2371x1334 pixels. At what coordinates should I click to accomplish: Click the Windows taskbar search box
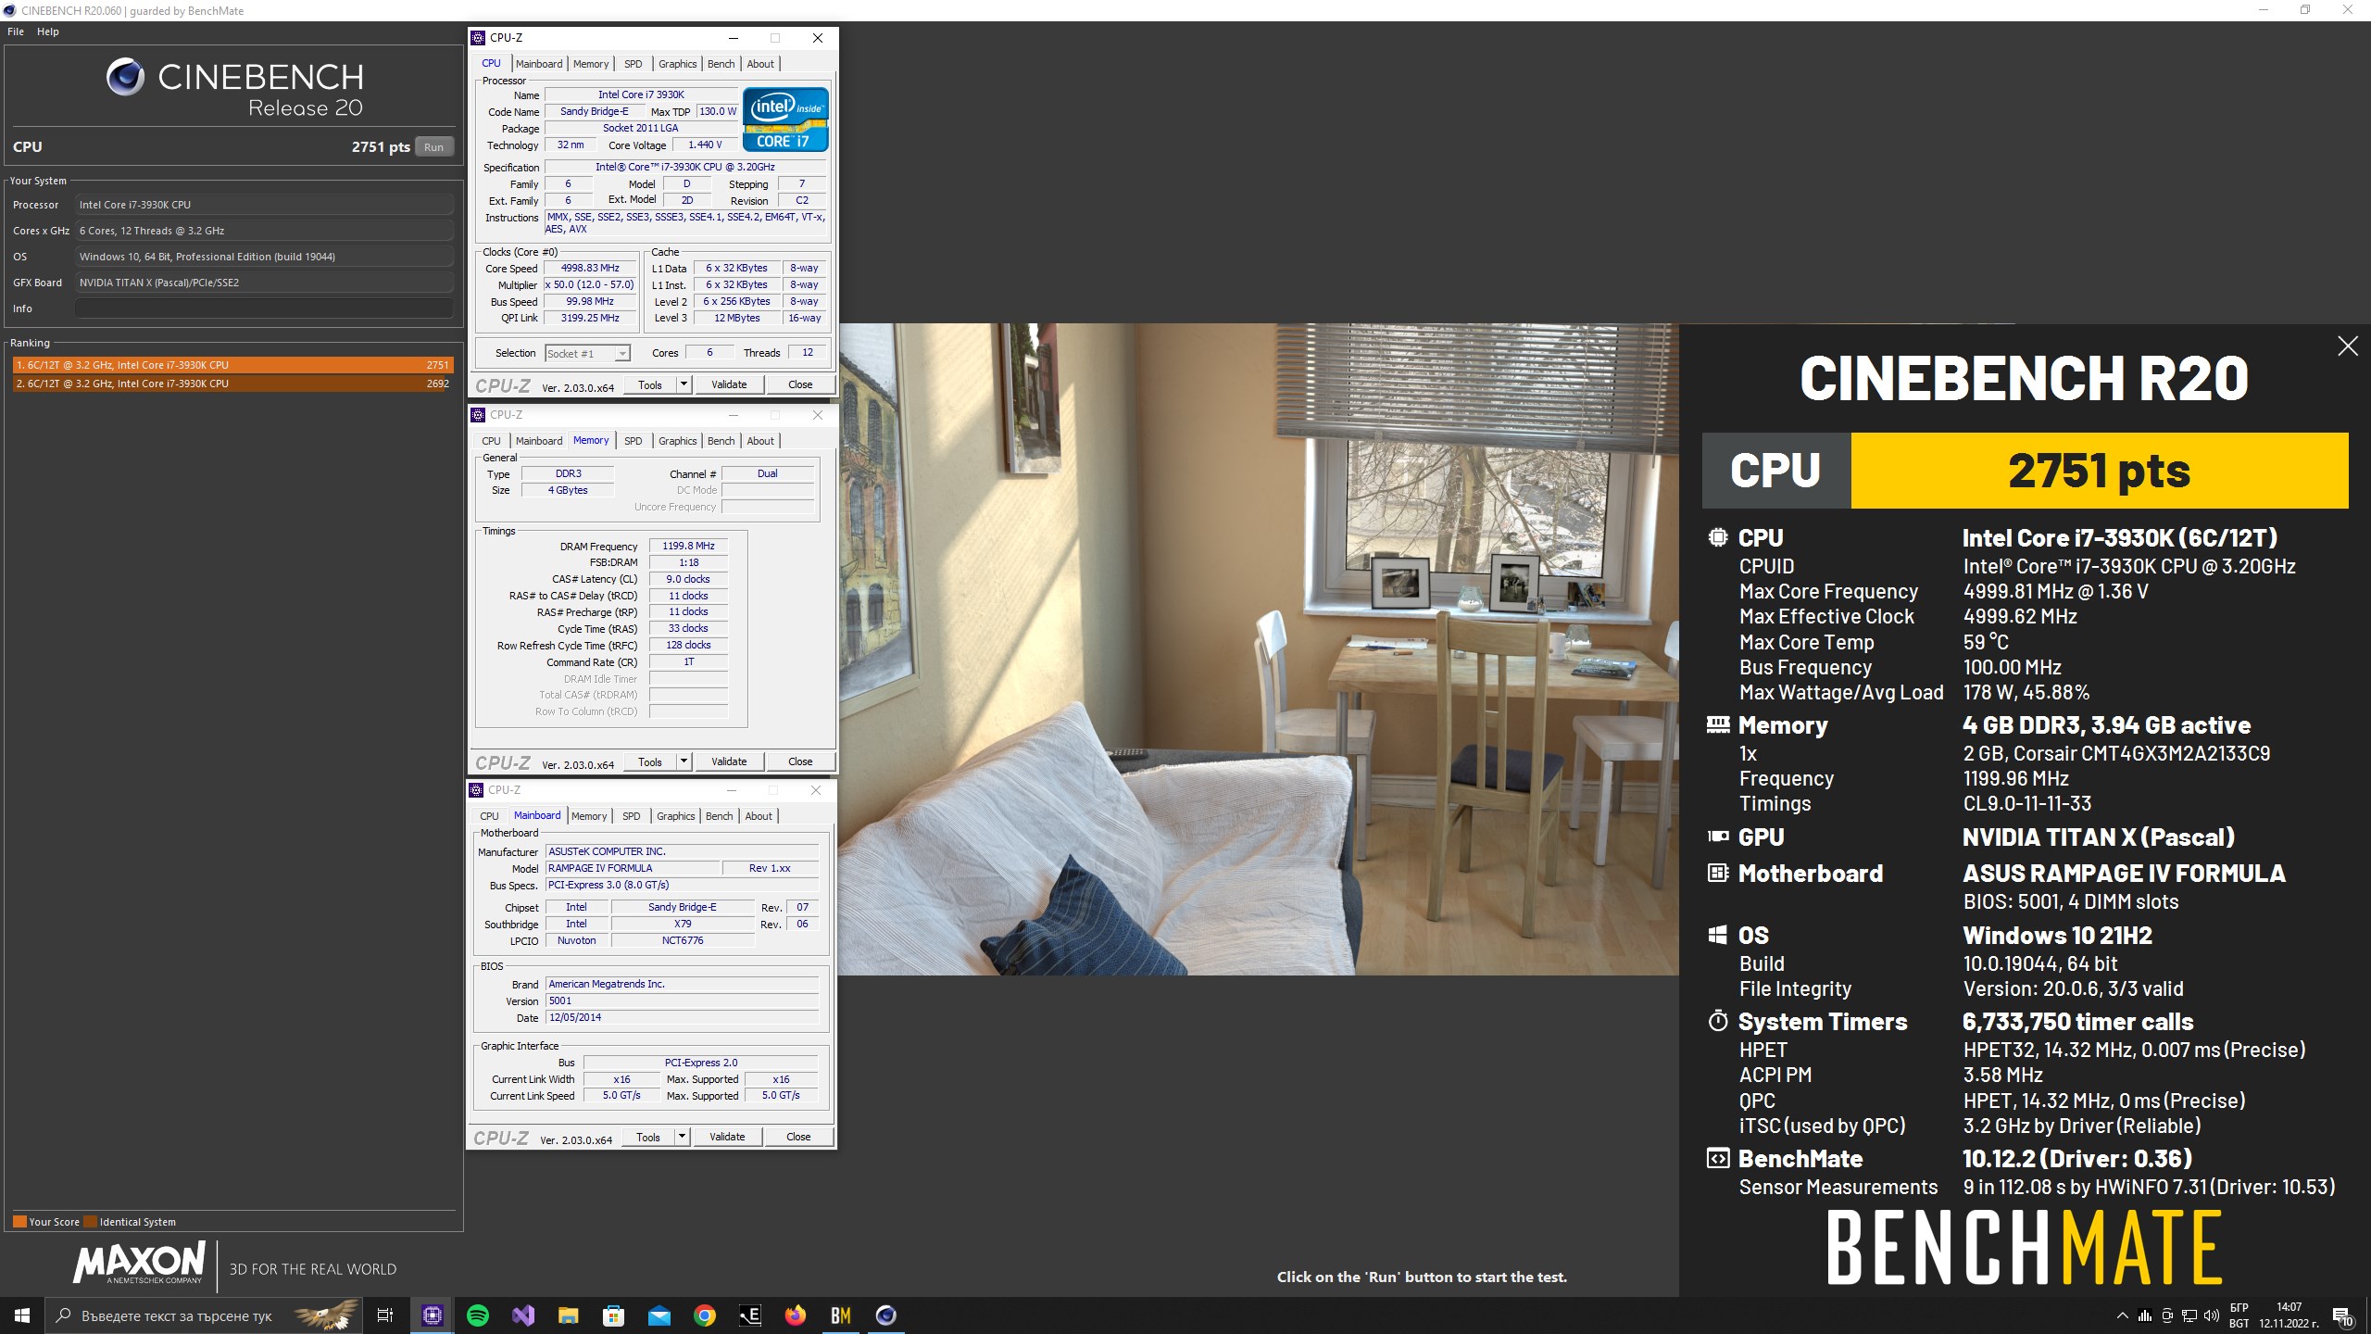205,1315
